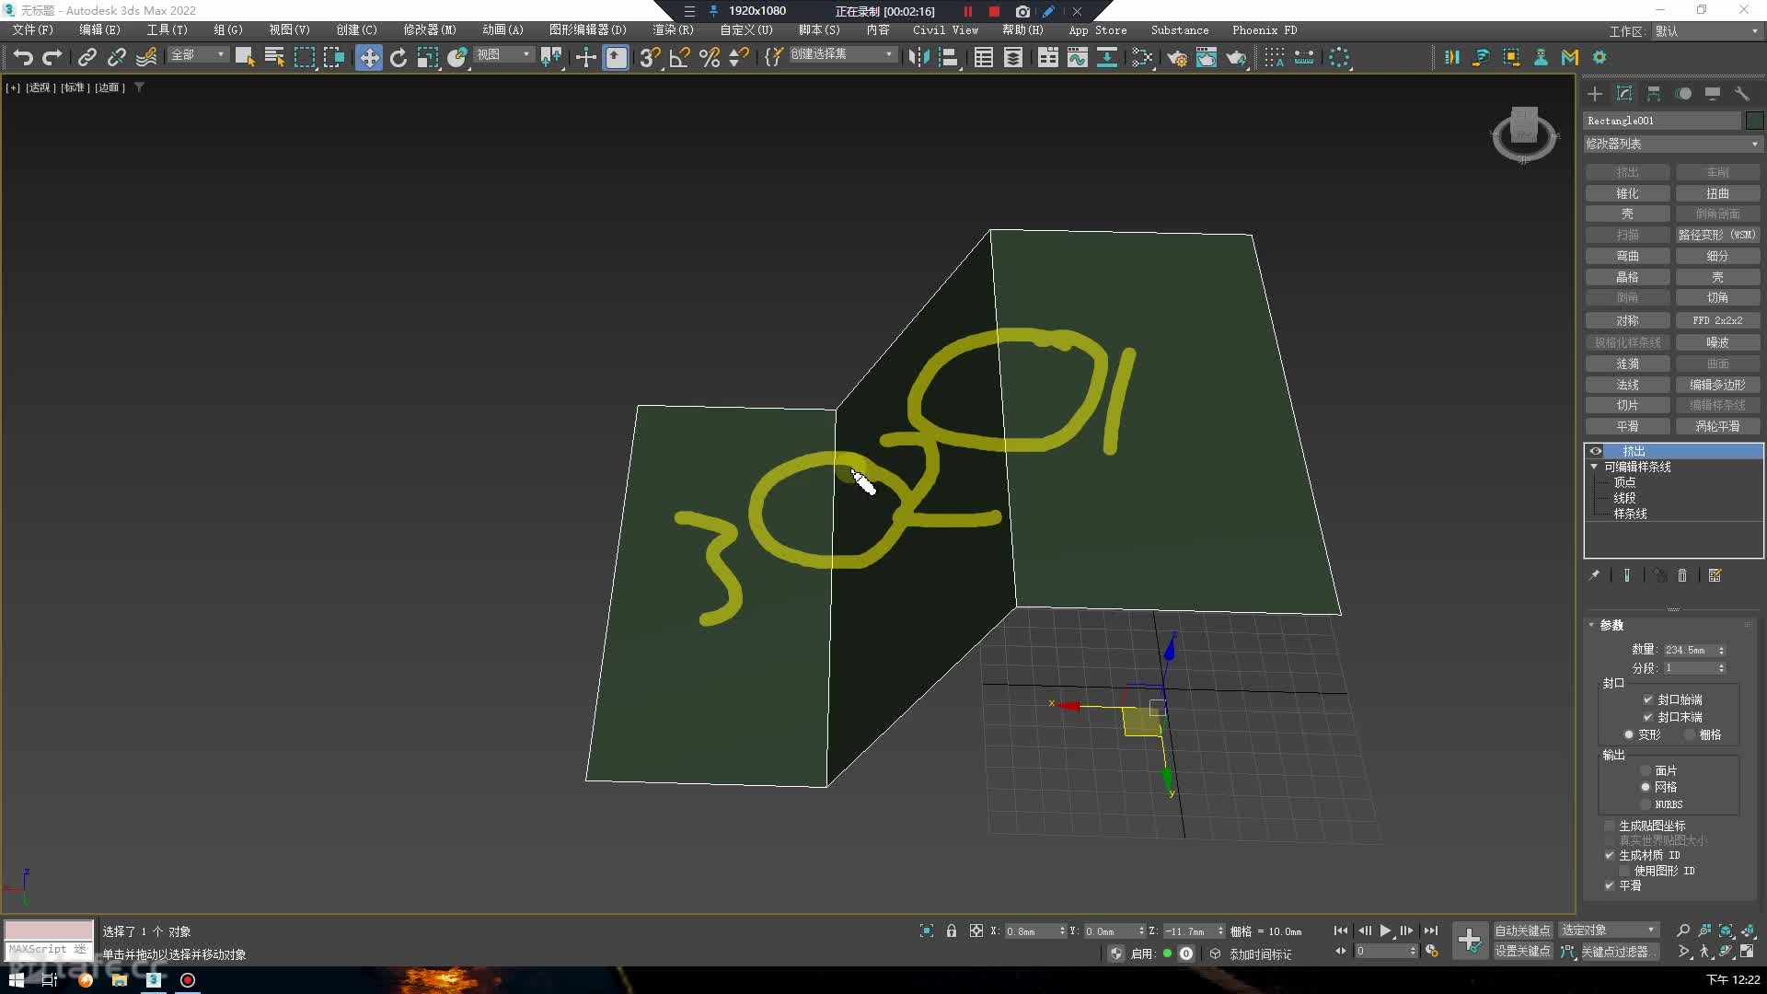Switch to the Hierarchy command panel tab

point(1654,94)
